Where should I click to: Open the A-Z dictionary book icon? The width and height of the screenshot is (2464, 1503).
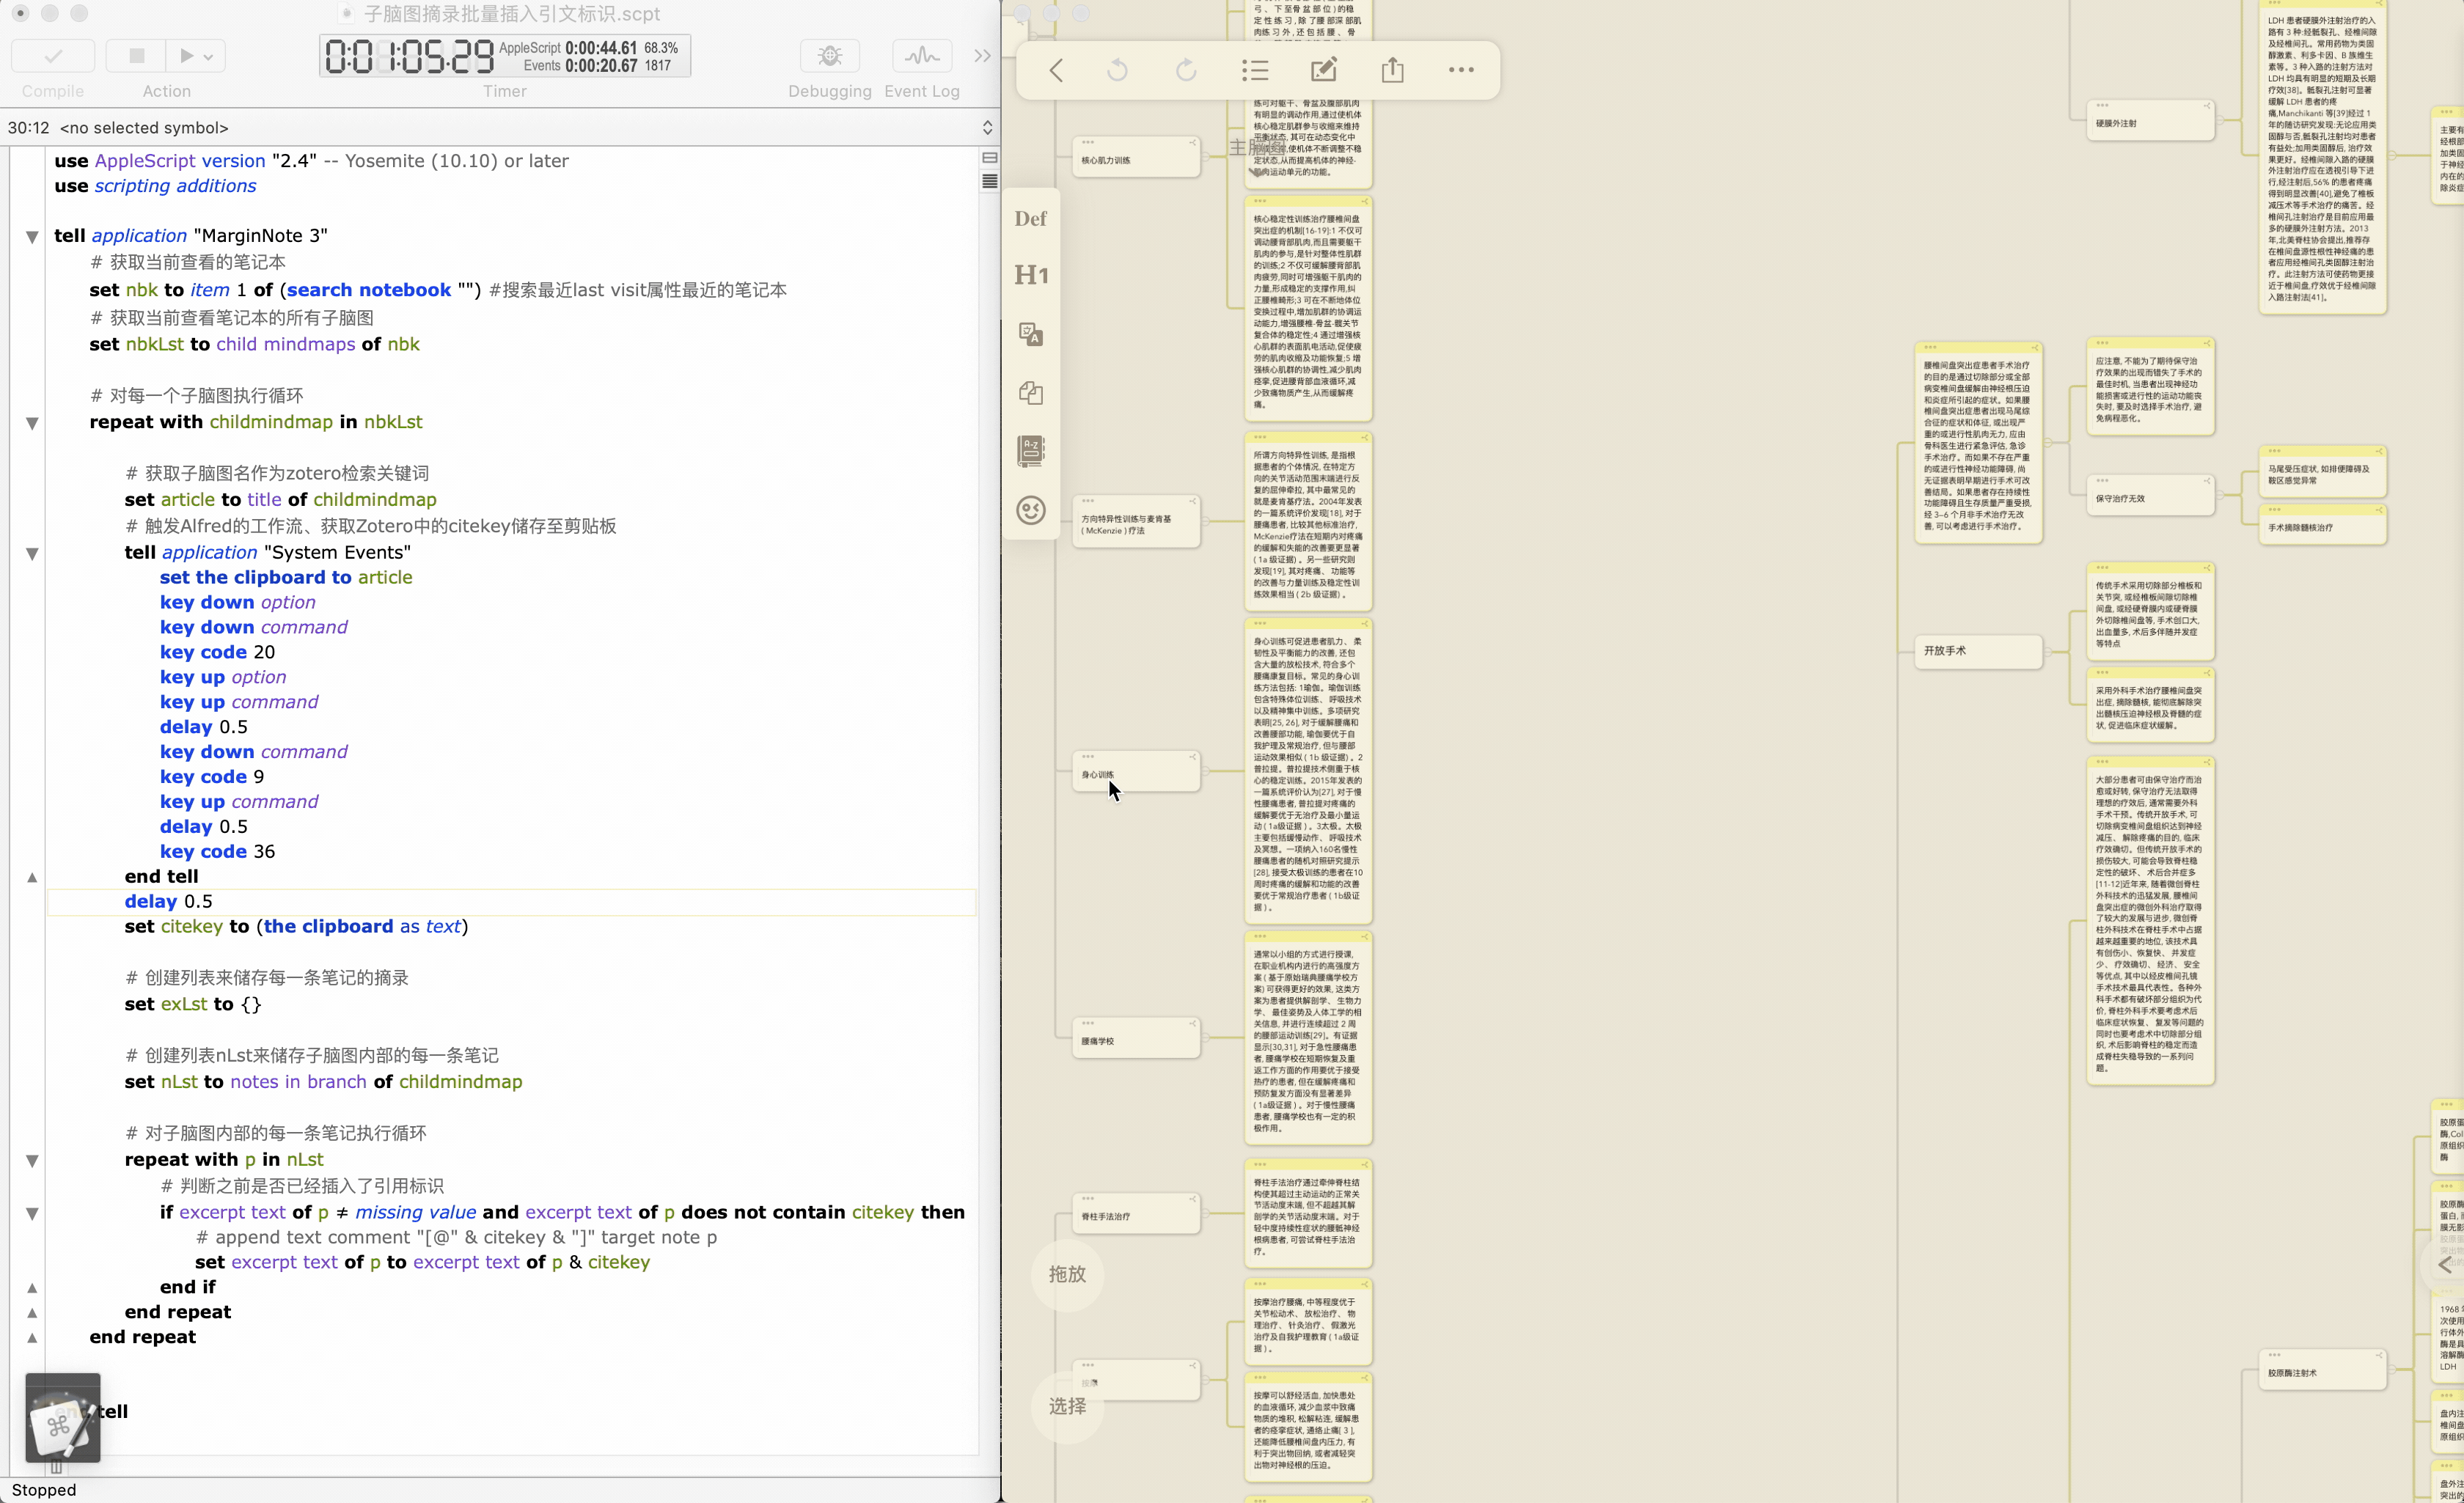(1031, 451)
